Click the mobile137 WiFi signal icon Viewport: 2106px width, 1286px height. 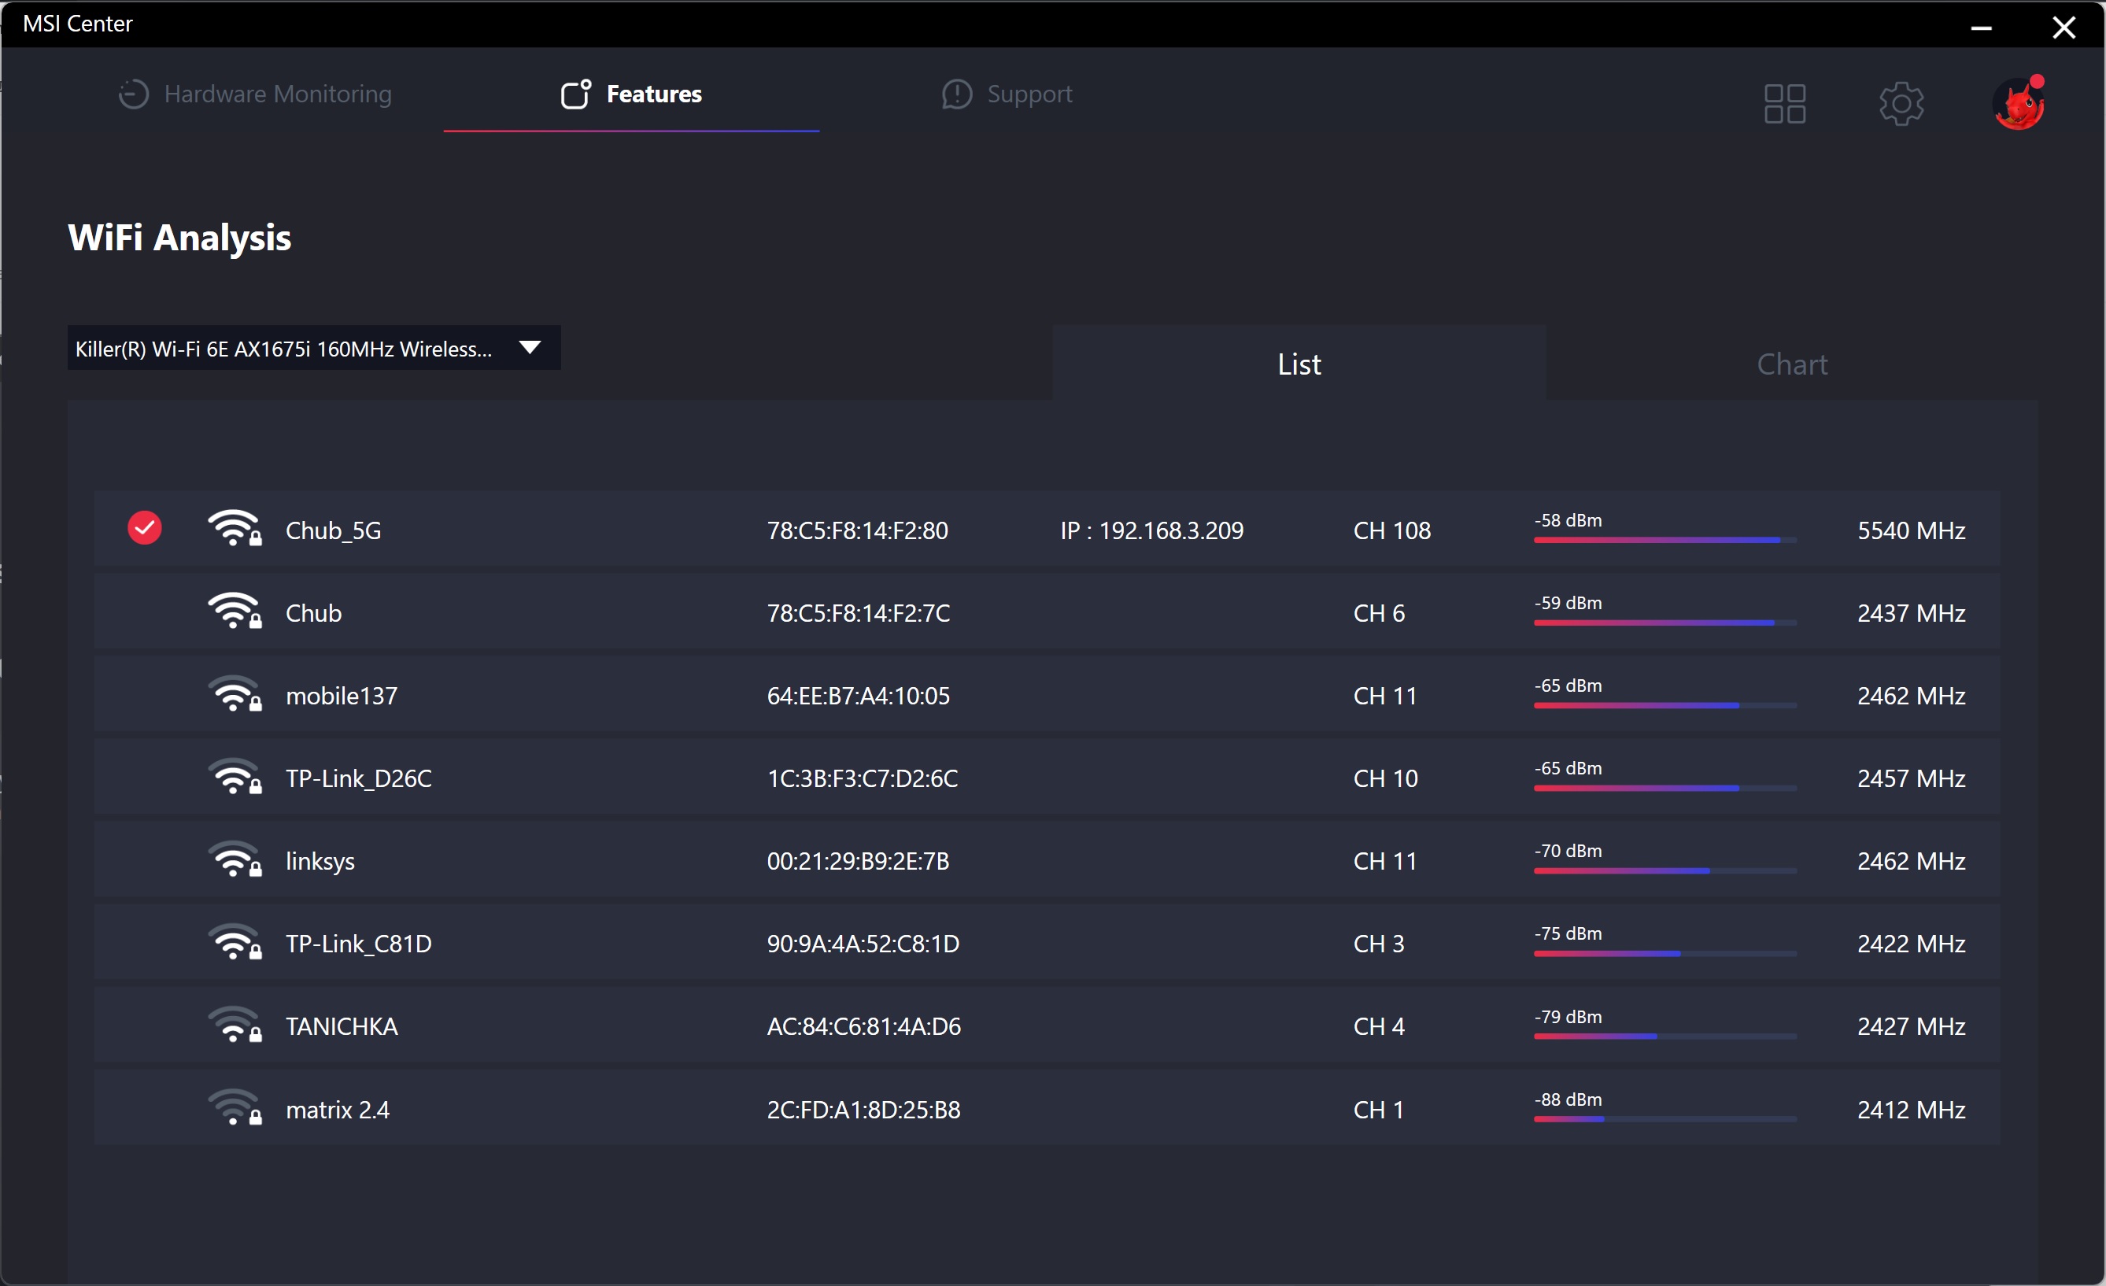coord(233,695)
